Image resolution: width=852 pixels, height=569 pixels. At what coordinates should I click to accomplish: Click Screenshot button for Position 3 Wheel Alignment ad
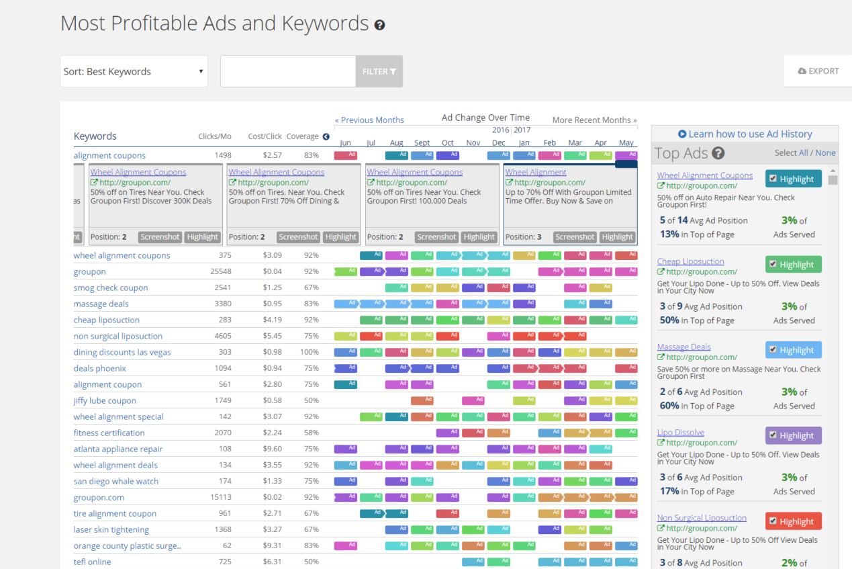(x=575, y=237)
